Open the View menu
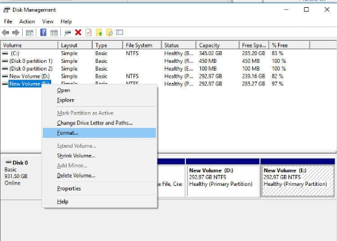 tap(48, 21)
